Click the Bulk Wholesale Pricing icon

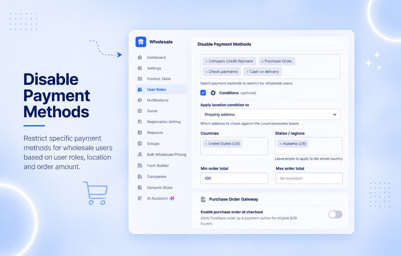tap(140, 155)
